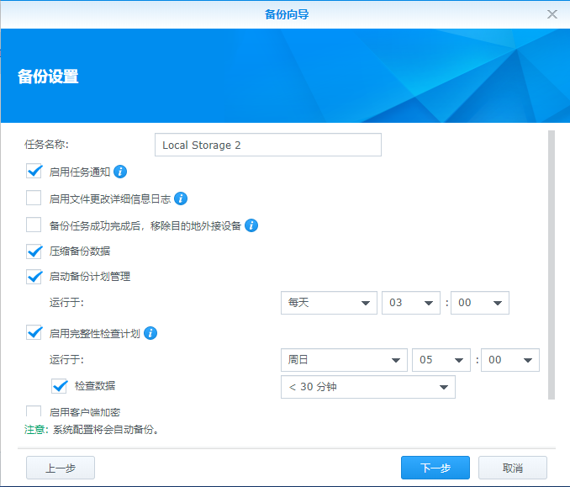Uncheck 压缩备份数据 checkbox

(x=34, y=251)
